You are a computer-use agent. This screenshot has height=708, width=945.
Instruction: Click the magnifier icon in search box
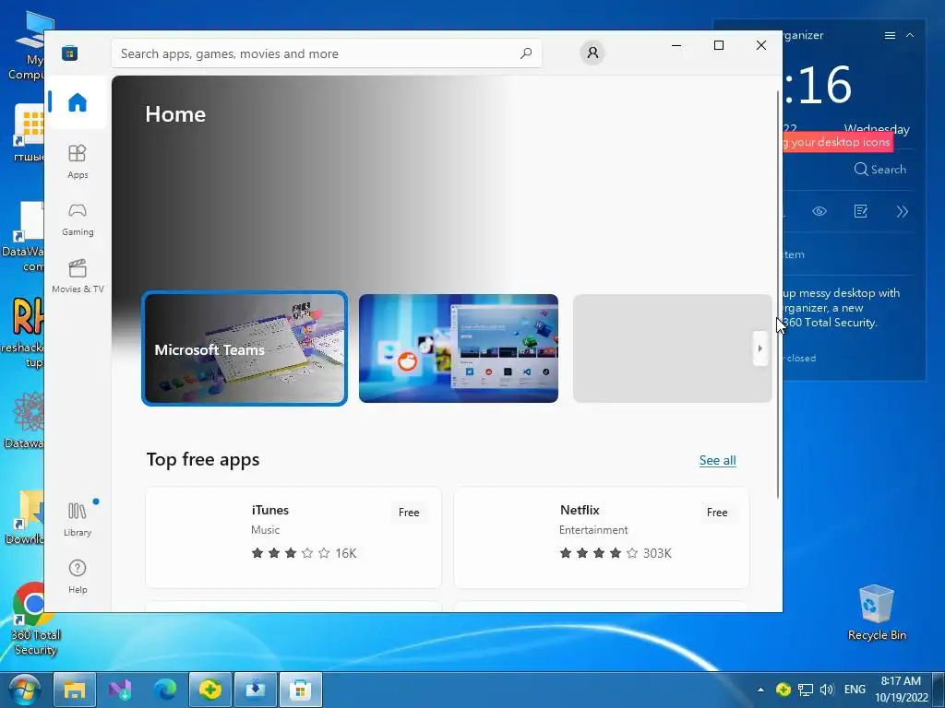click(525, 53)
